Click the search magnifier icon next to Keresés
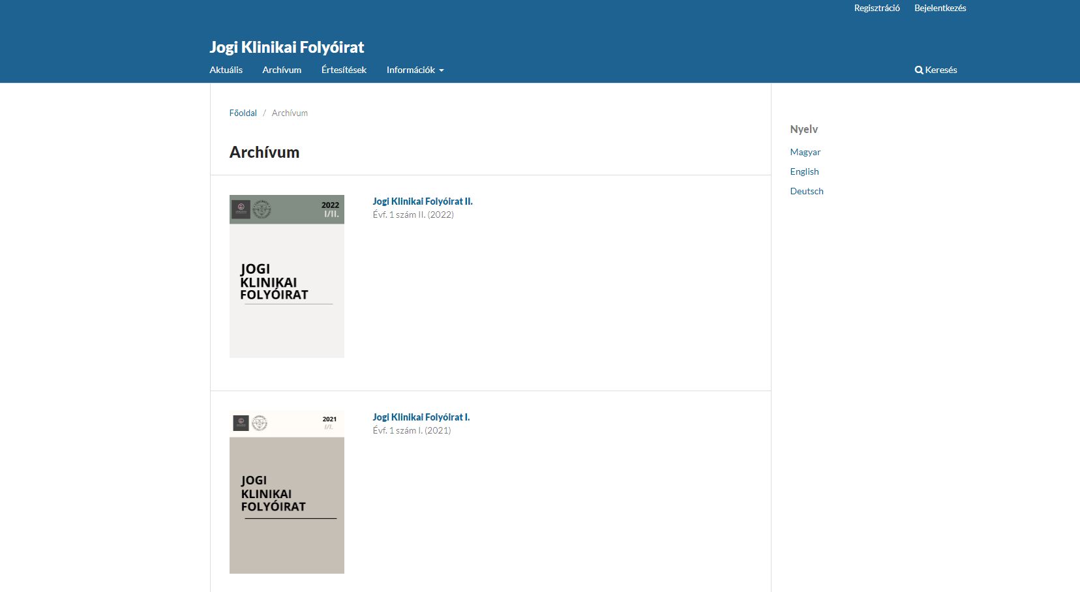1080x592 pixels. coord(919,70)
